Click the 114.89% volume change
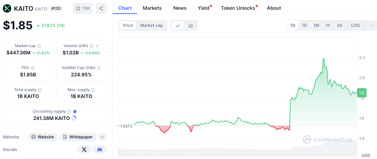This screenshot has width=377, height=159. click(x=92, y=53)
